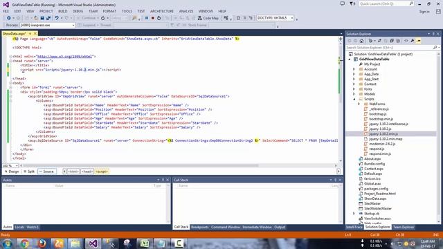Switch to the Output tab
Viewport: 443px width, 249px height.
pyautogui.click(x=280, y=228)
